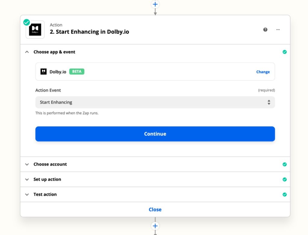Screen dimensions: 308x235
Task: Open the Action Event dropdown showing Start Enhancing
Action: point(155,102)
